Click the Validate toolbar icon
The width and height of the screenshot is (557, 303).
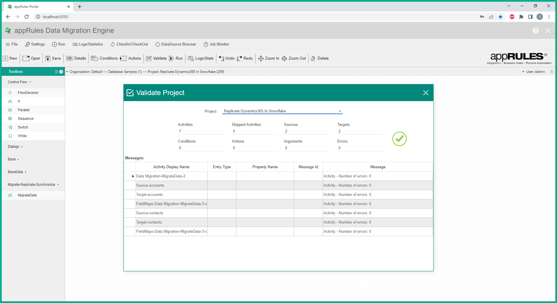[149, 58]
